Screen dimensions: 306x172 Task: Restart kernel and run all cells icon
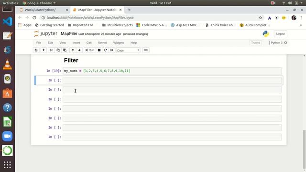tap(111, 50)
